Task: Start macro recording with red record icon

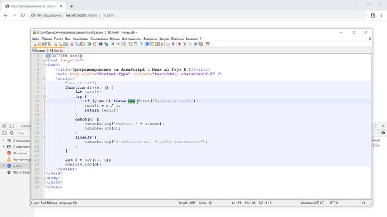Action: coord(179,44)
